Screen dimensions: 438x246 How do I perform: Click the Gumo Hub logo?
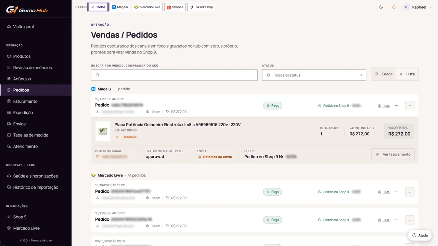point(27,10)
